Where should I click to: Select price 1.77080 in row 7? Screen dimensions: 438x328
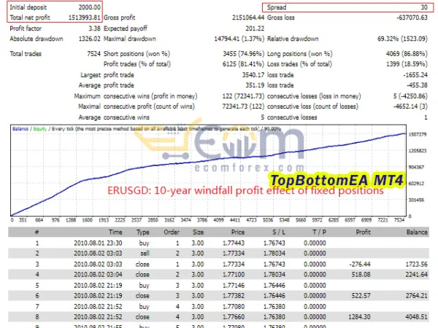pos(234,307)
